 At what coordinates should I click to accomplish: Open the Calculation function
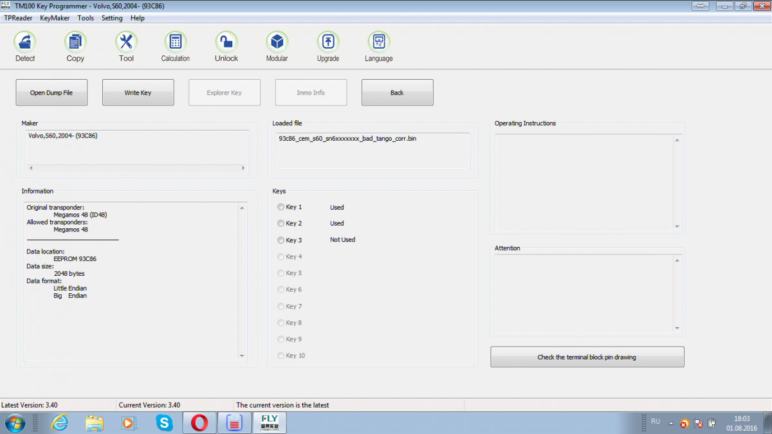tap(176, 42)
